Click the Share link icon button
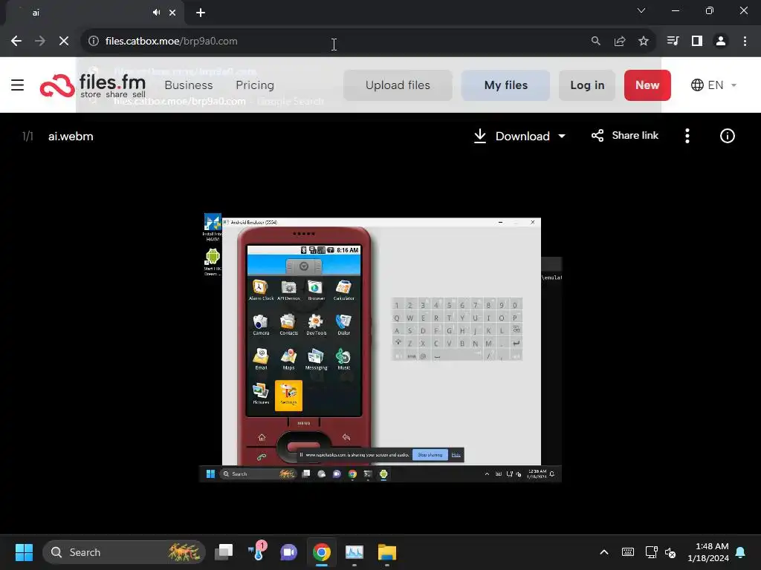The image size is (761, 570). [625, 136]
